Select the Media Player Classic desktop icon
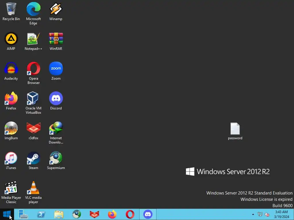This screenshot has width=294, height=220. pos(11,192)
